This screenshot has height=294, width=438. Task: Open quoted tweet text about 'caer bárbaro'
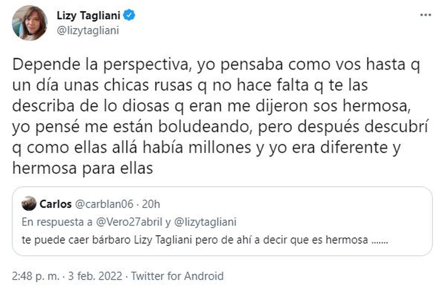coord(195,240)
